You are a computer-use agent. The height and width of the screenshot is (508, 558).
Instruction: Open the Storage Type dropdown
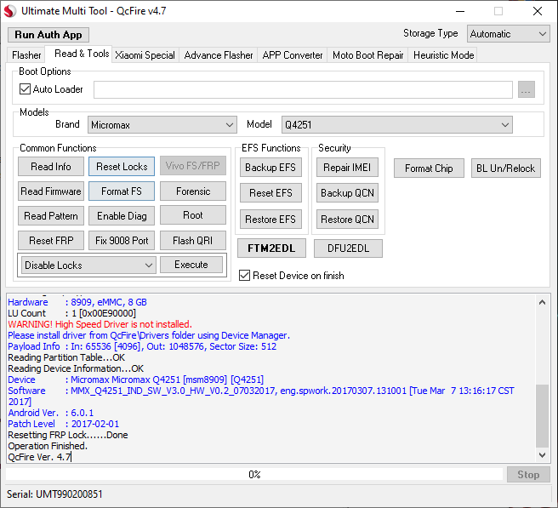tap(508, 34)
